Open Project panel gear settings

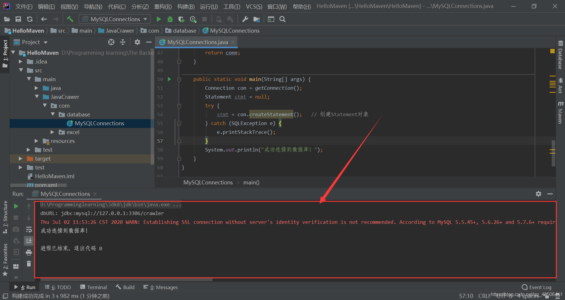137,42
